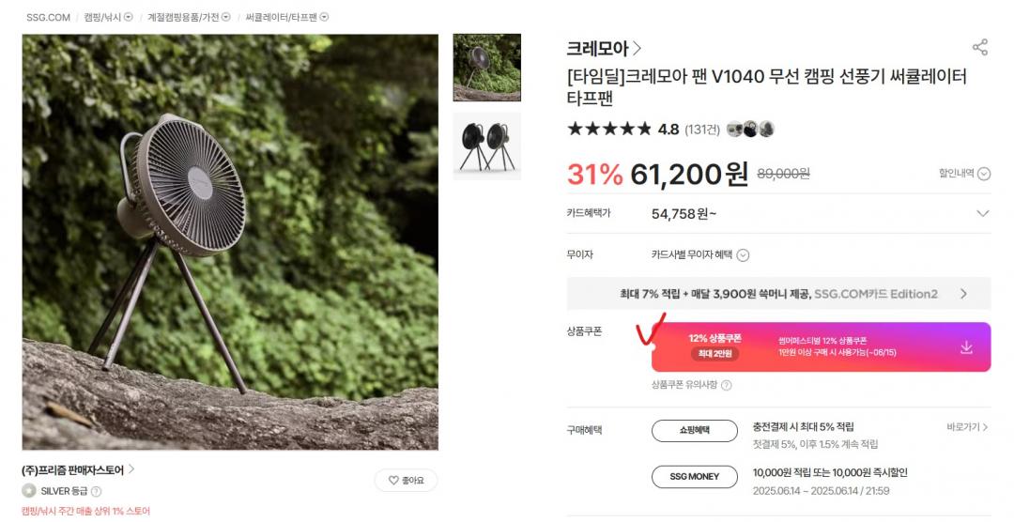Open the 캠핑/낚시 breadcrumb dropdown
Image resolution: width=1014 pixels, height=522 pixels.
point(129,17)
